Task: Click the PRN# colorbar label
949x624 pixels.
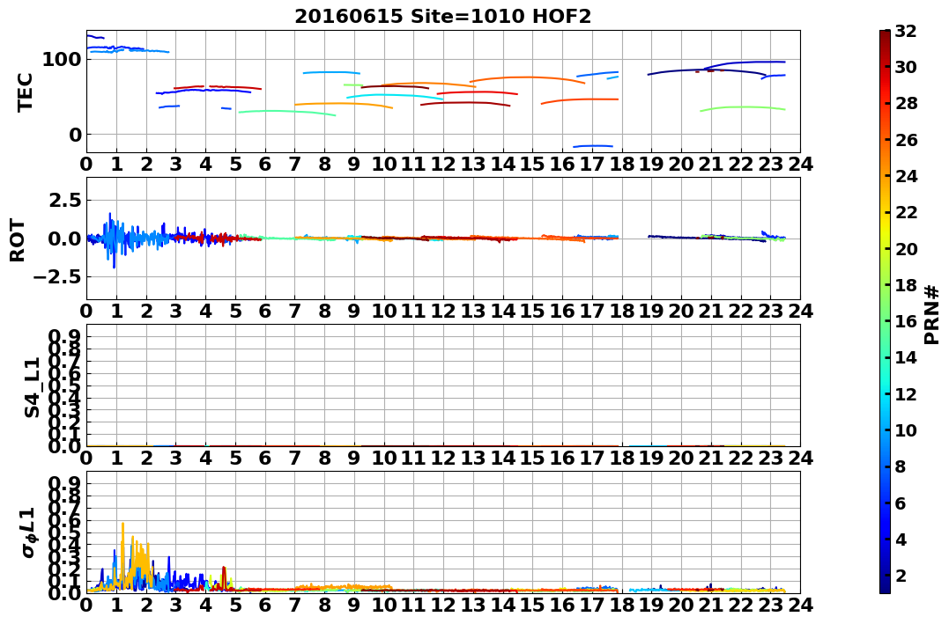Action: click(931, 314)
